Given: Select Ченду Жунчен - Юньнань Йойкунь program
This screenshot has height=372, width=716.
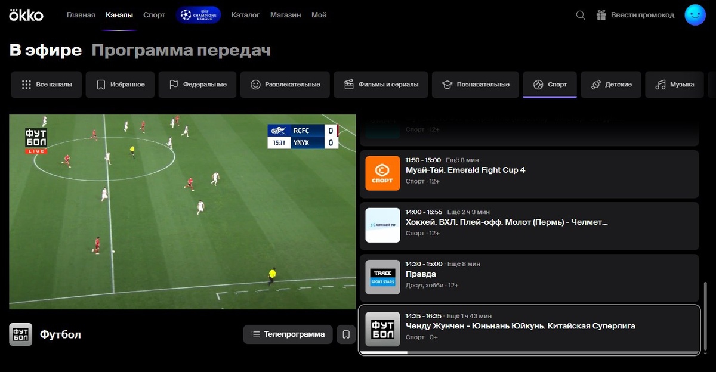Looking at the screenshot, I should coord(529,330).
